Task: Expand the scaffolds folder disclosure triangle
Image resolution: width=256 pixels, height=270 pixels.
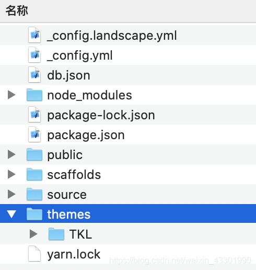Action: point(11,174)
